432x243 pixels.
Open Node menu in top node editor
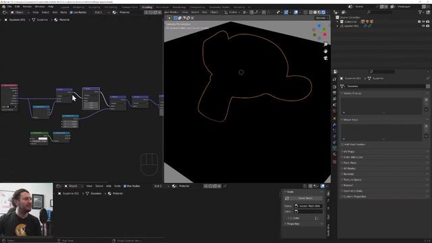[63, 12]
